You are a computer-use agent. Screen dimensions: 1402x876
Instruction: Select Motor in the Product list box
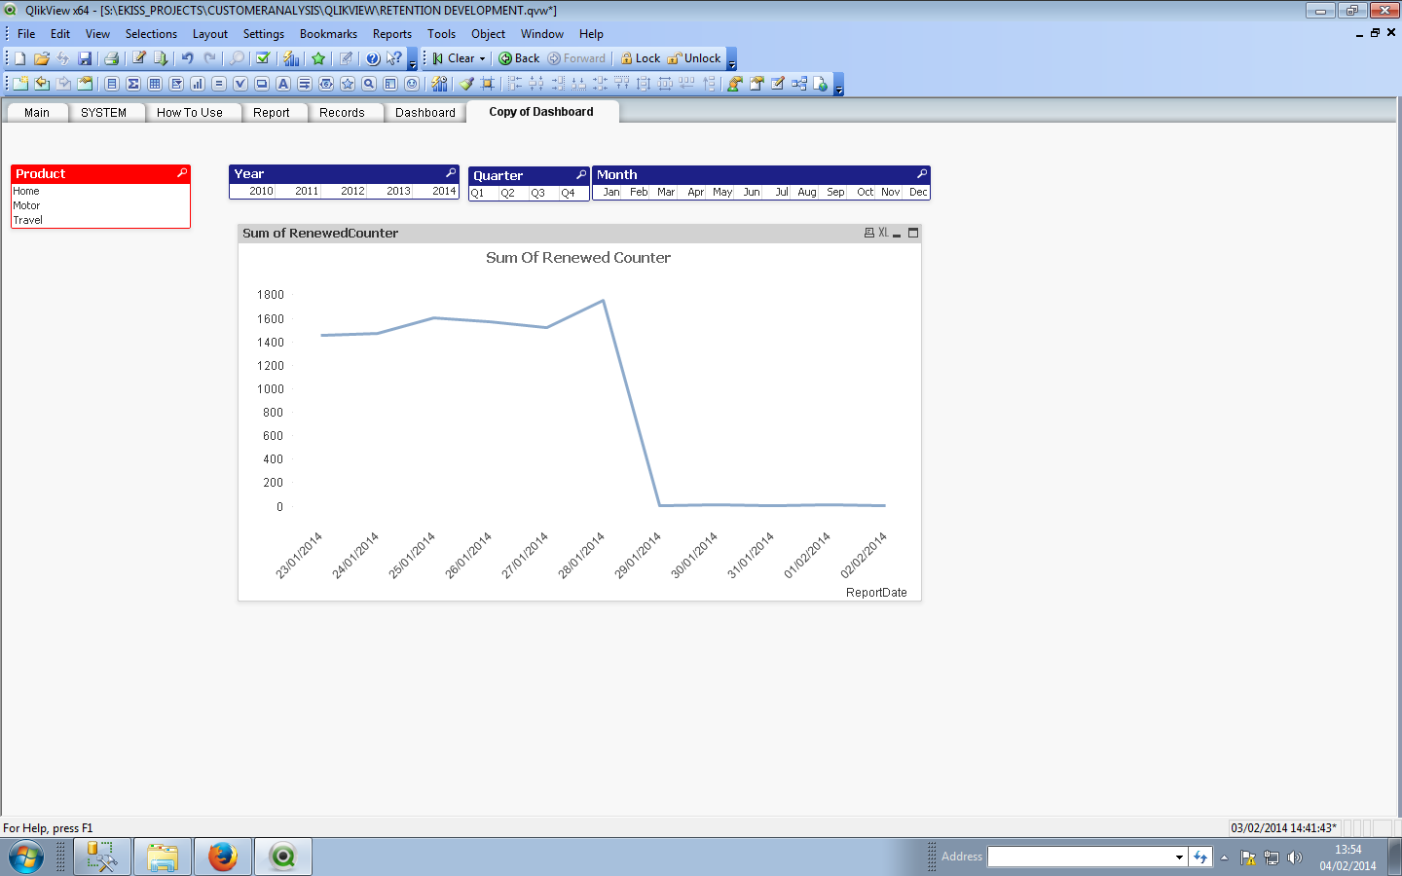(27, 205)
